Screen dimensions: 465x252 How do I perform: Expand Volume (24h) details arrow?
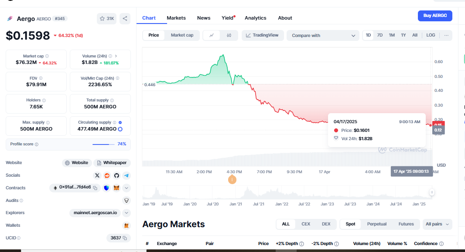pos(116,56)
